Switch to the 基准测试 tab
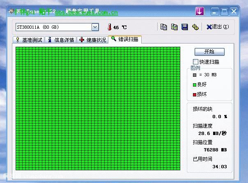 [29, 40]
